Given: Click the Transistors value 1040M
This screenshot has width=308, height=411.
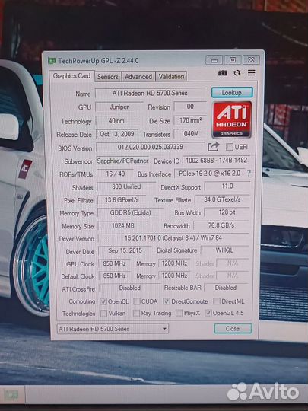Looking at the screenshot, I should [190, 134].
